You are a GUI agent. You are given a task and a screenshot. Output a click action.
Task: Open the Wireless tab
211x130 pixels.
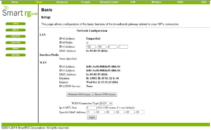click(x=156, y=2)
